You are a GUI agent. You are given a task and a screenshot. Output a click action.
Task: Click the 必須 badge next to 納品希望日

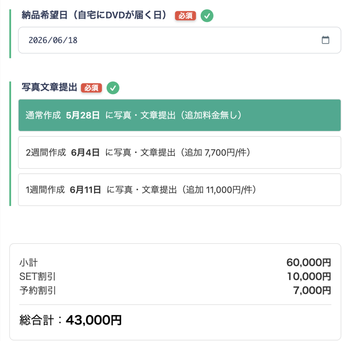tap(185, 16)
